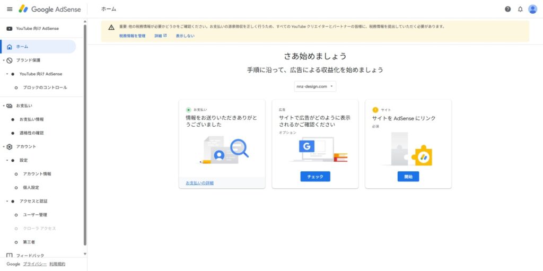Click the YouTube 向け AdSense icon at sidebar top
The height and width of the screenshot is (271, 543).
point(10,29)
